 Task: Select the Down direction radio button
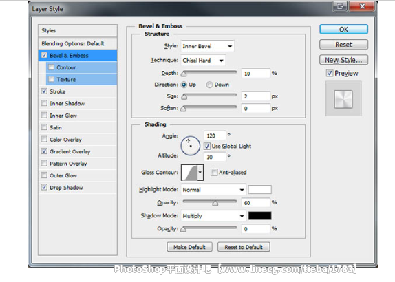pyautogui.click(x=209, y=85)
